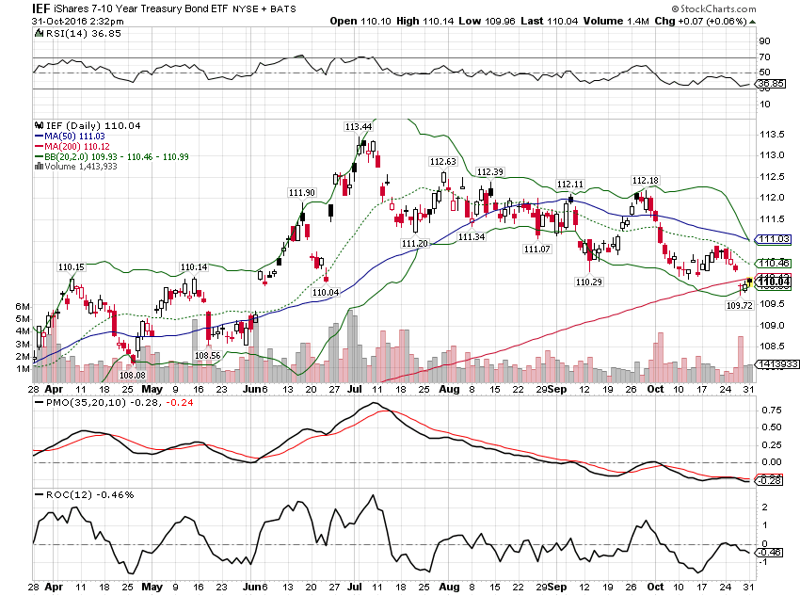Click the 113.5 price axis label

pyautogui.click(x=772, y=135)
